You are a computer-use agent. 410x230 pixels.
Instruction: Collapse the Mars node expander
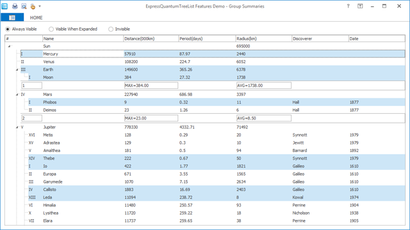tap(17, 95)
